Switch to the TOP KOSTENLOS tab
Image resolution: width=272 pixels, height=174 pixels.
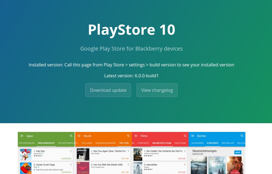click(x=27, y=143)
